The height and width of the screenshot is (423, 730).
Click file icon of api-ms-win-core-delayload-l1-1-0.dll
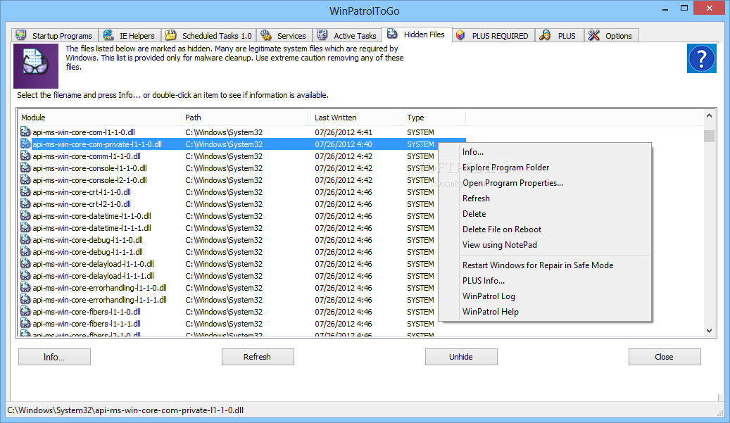click(x=25, y=264)
